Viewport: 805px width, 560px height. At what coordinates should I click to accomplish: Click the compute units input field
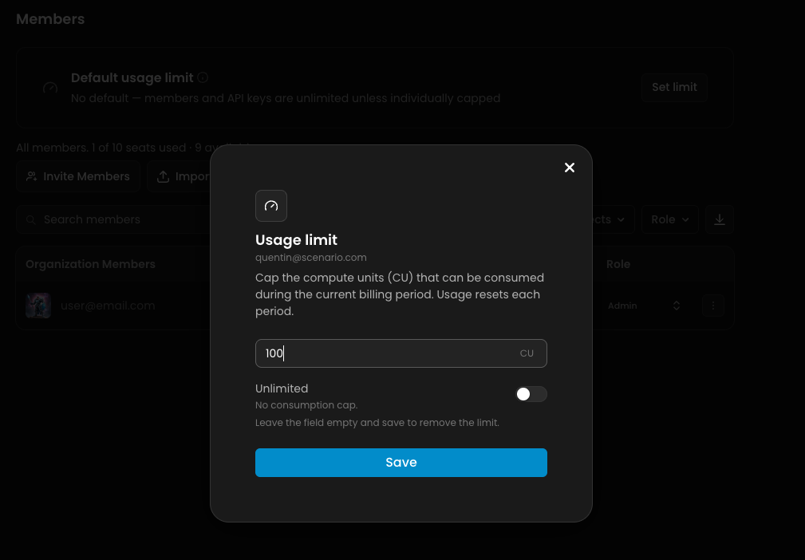[x=401, y=353]
